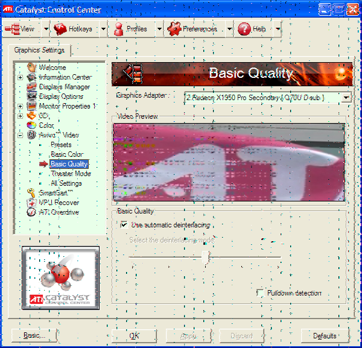Click the 3D cube icon

[31, 116]
